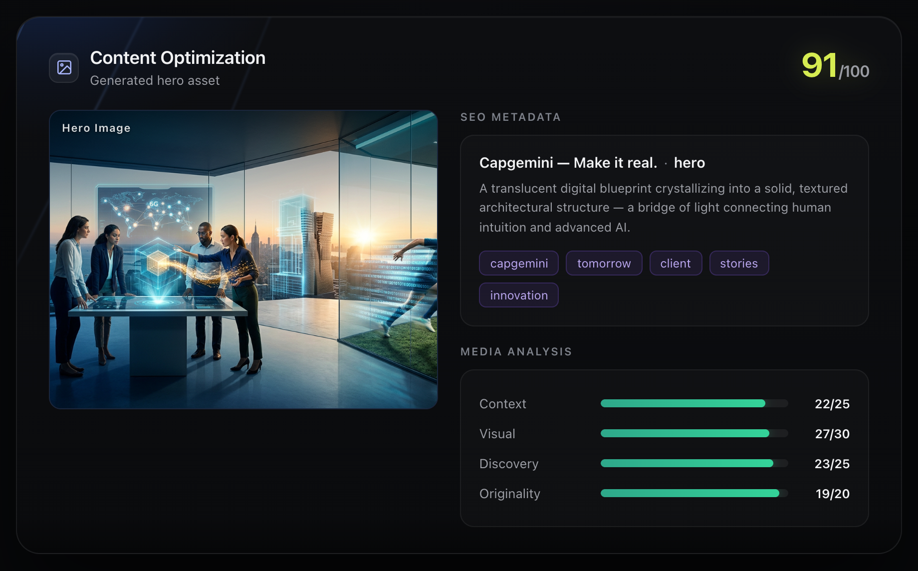The height and width of the screenshot is (571, 918).
Task: Click the 'Content Optimization' heading
Action: coord(178,58)
